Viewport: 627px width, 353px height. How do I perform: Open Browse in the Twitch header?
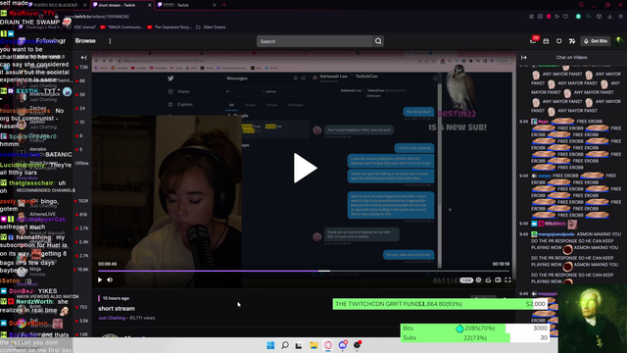coord(85,41)
